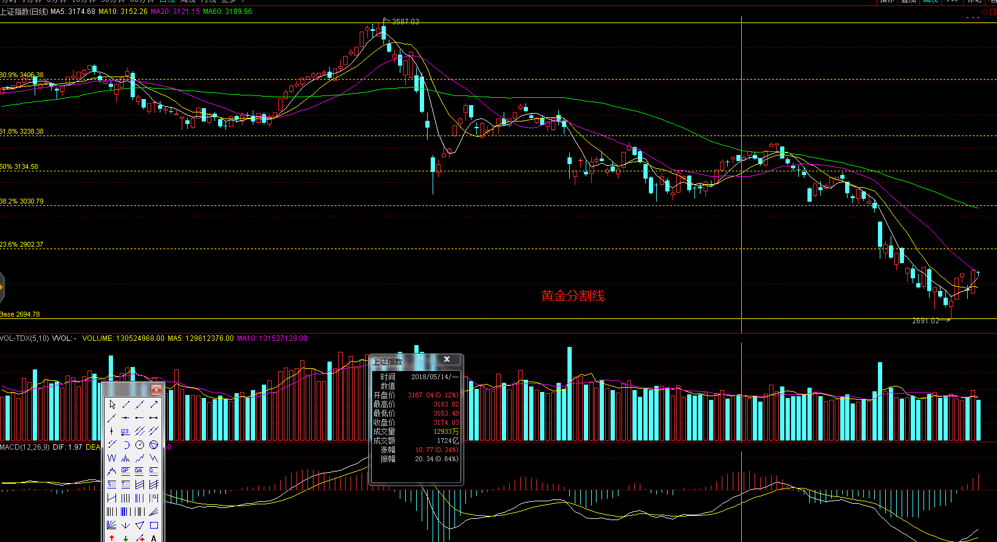The width and height of the screenshot is (997, 542).
Task: Close the drawing tools palette
Action: [x=156, y=389]
